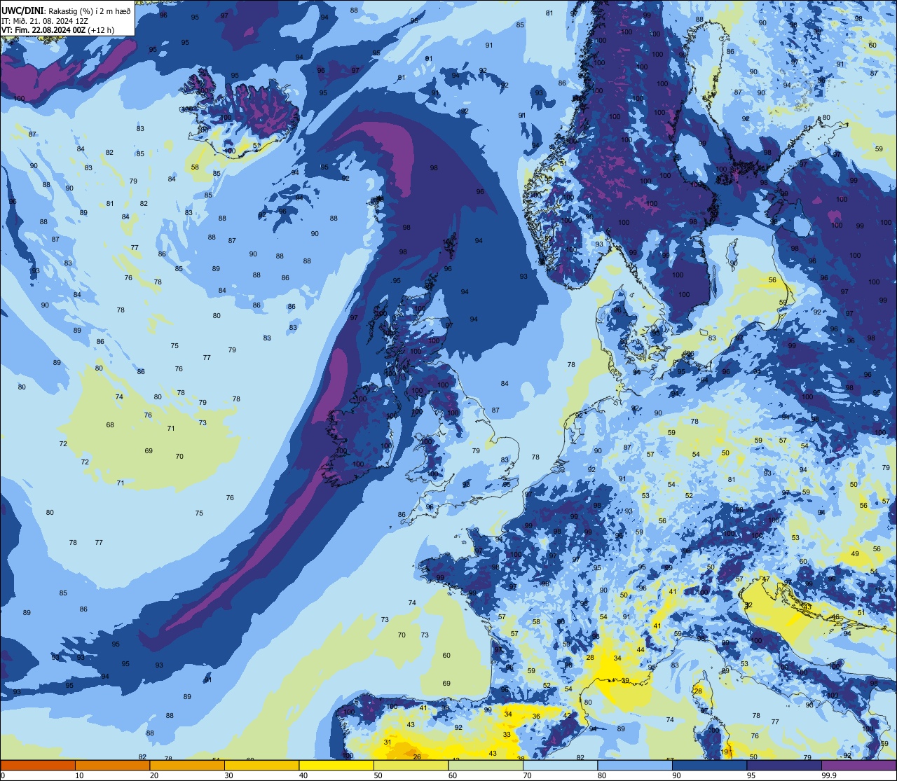Click the '40' legend scale label

pos(303,775)
